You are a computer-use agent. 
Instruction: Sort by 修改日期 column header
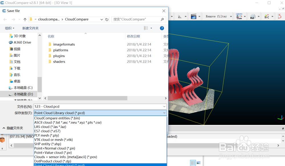(x=133, y=36)
